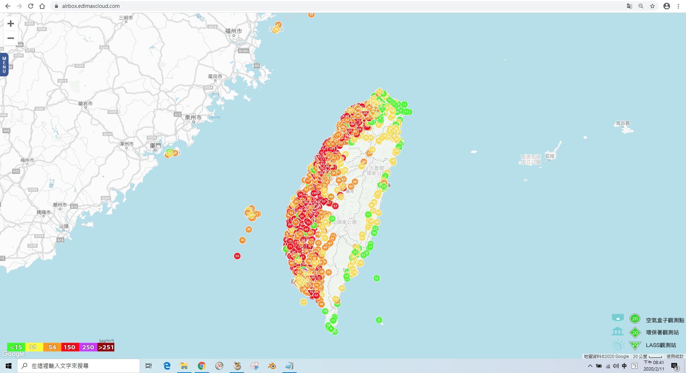Focus the taskbar search box 在這裡輸入文字來搜尋

point(79,366)
